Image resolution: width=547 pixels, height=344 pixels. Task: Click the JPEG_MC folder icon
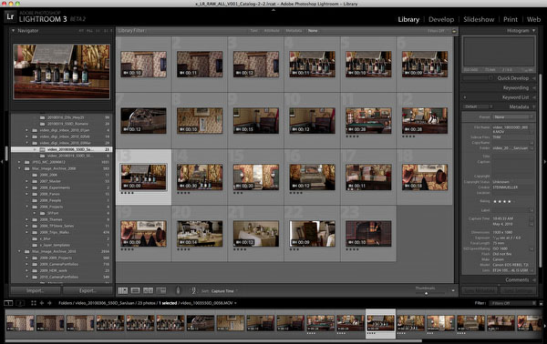pos(26,162)
